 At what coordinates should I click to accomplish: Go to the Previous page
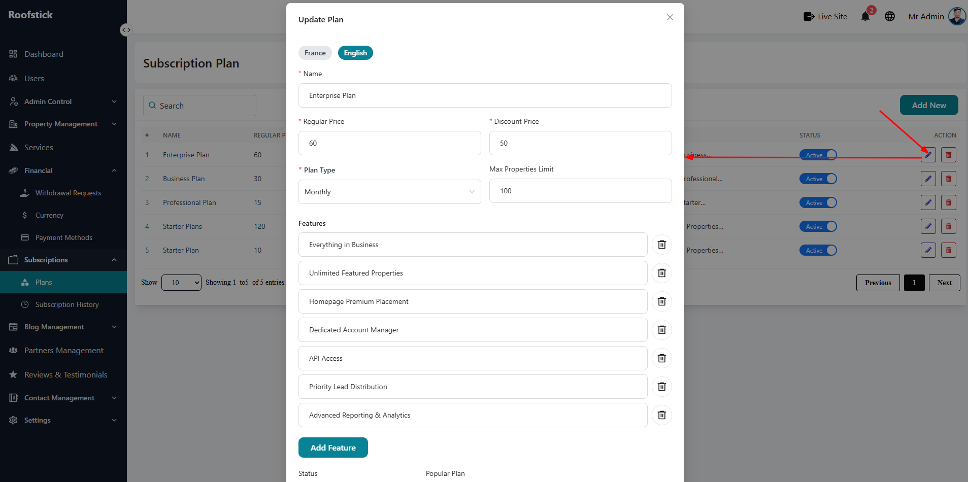coord(878,283)
